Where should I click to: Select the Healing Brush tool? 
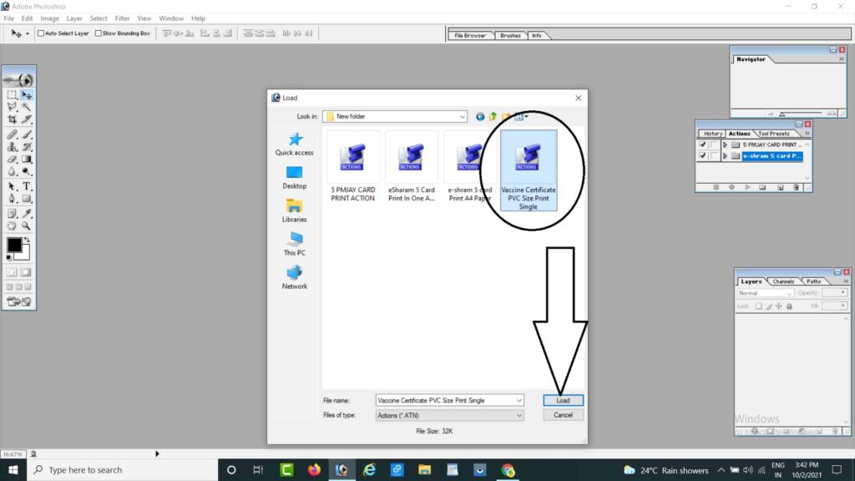(x=12, y=134)
